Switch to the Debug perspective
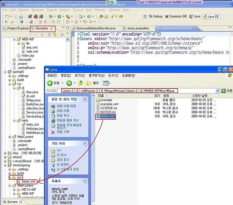 click(x=156, y=16)
